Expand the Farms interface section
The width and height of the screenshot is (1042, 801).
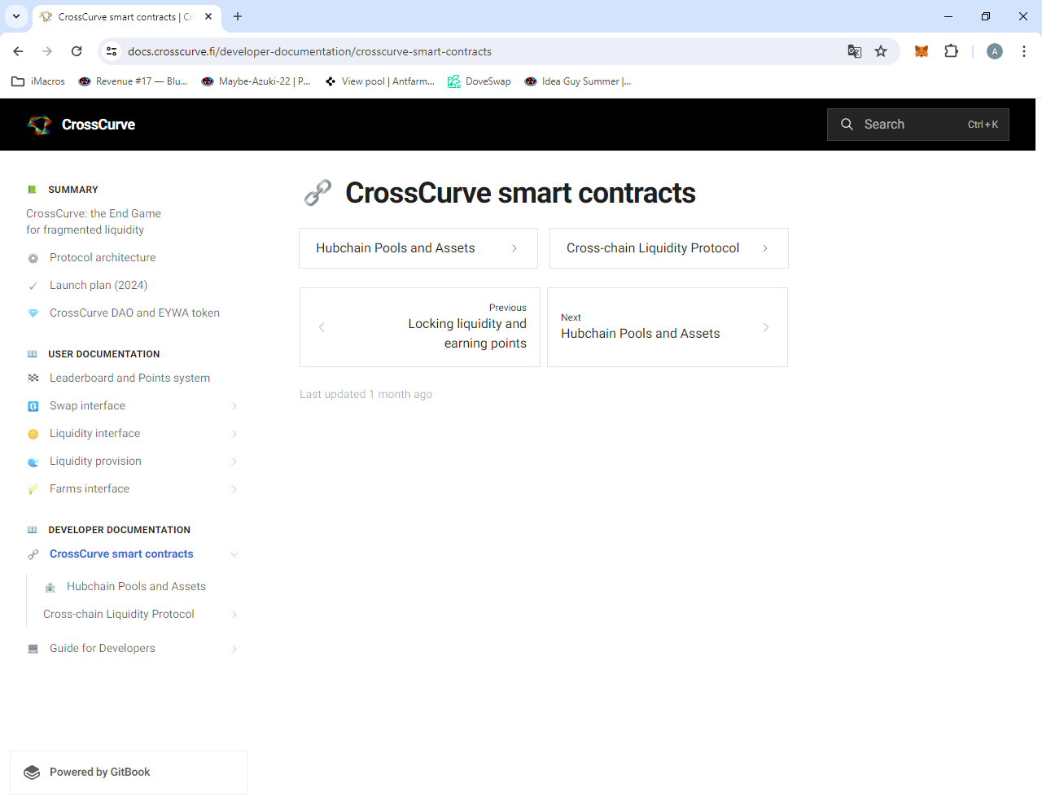tap(234, 489)
